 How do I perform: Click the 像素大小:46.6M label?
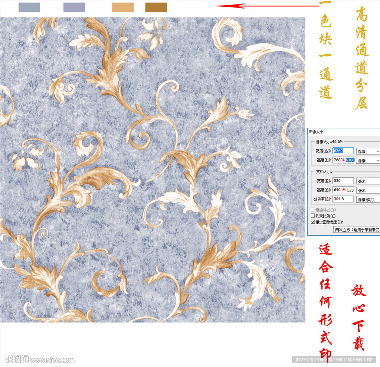[329, 141]
